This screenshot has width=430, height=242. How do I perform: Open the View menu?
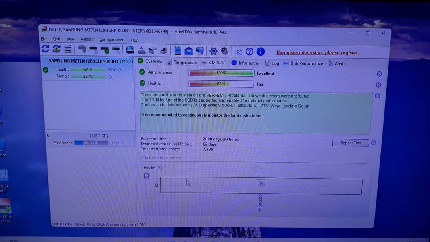pyautogui.click(x=71, y=39)
